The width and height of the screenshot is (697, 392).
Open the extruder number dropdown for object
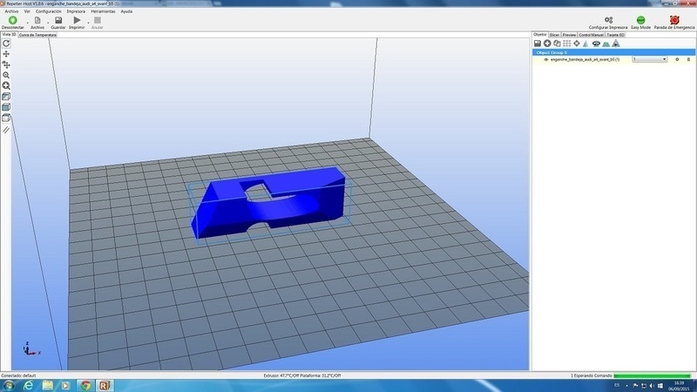pos(649,59)
